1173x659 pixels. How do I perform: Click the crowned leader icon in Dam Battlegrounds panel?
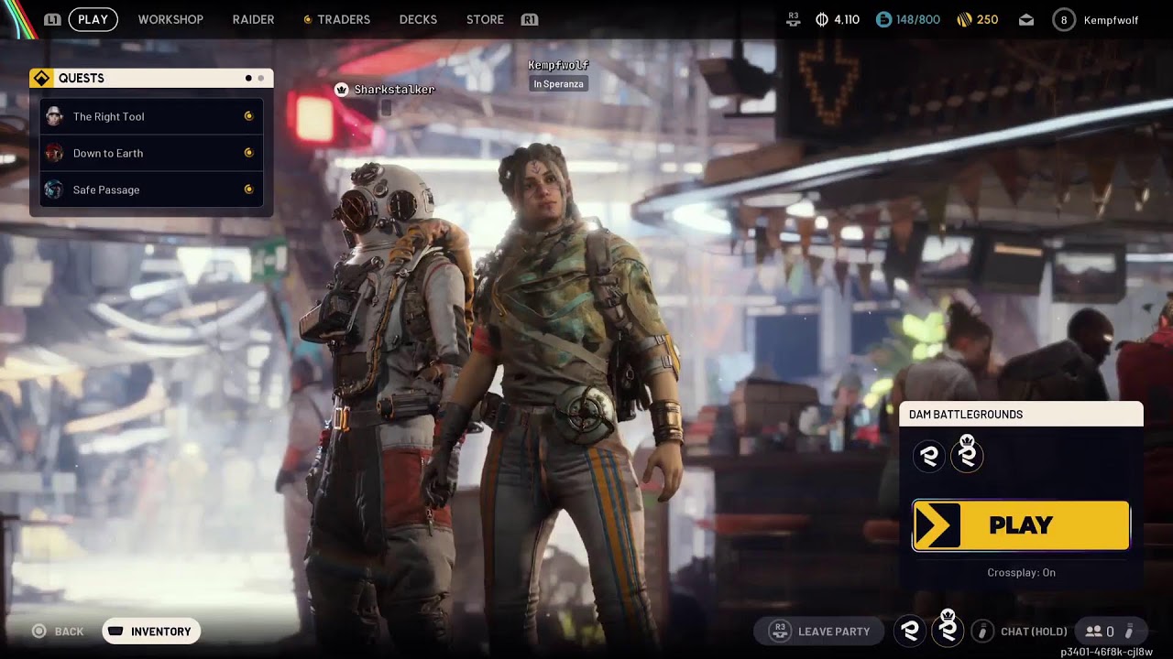pyautogui.click(x=967, y=455)
